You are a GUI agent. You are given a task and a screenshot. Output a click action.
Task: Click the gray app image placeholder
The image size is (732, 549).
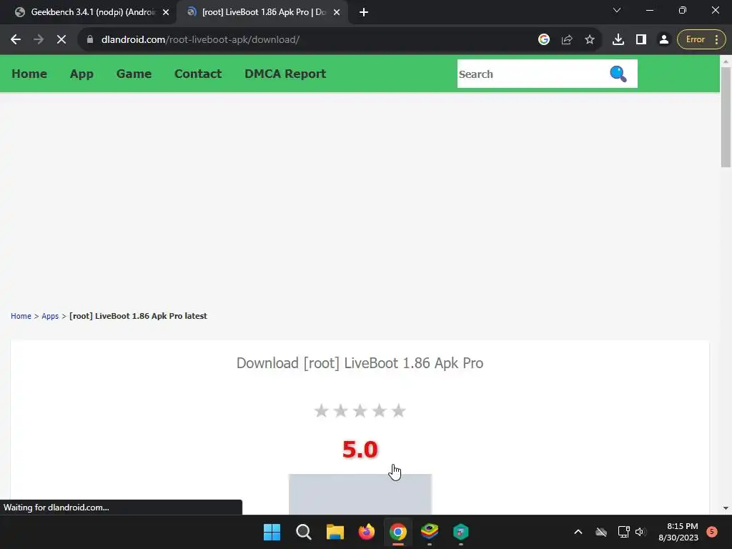point(360,495)
